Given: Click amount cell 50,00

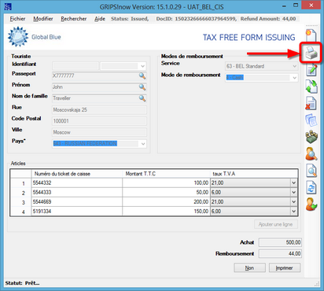Looking at the screenshot, I should [166, 193].
